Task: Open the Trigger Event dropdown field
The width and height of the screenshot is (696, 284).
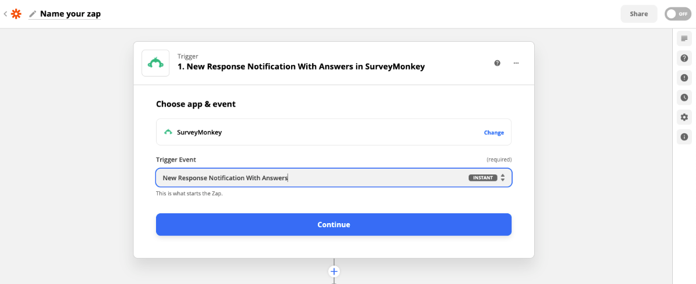Action: tap(333, 178)
